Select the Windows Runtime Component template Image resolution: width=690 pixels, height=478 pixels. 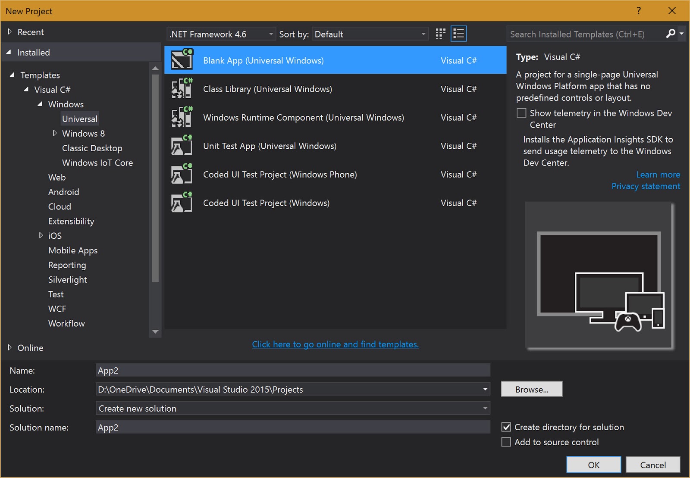tap(303, 117)
